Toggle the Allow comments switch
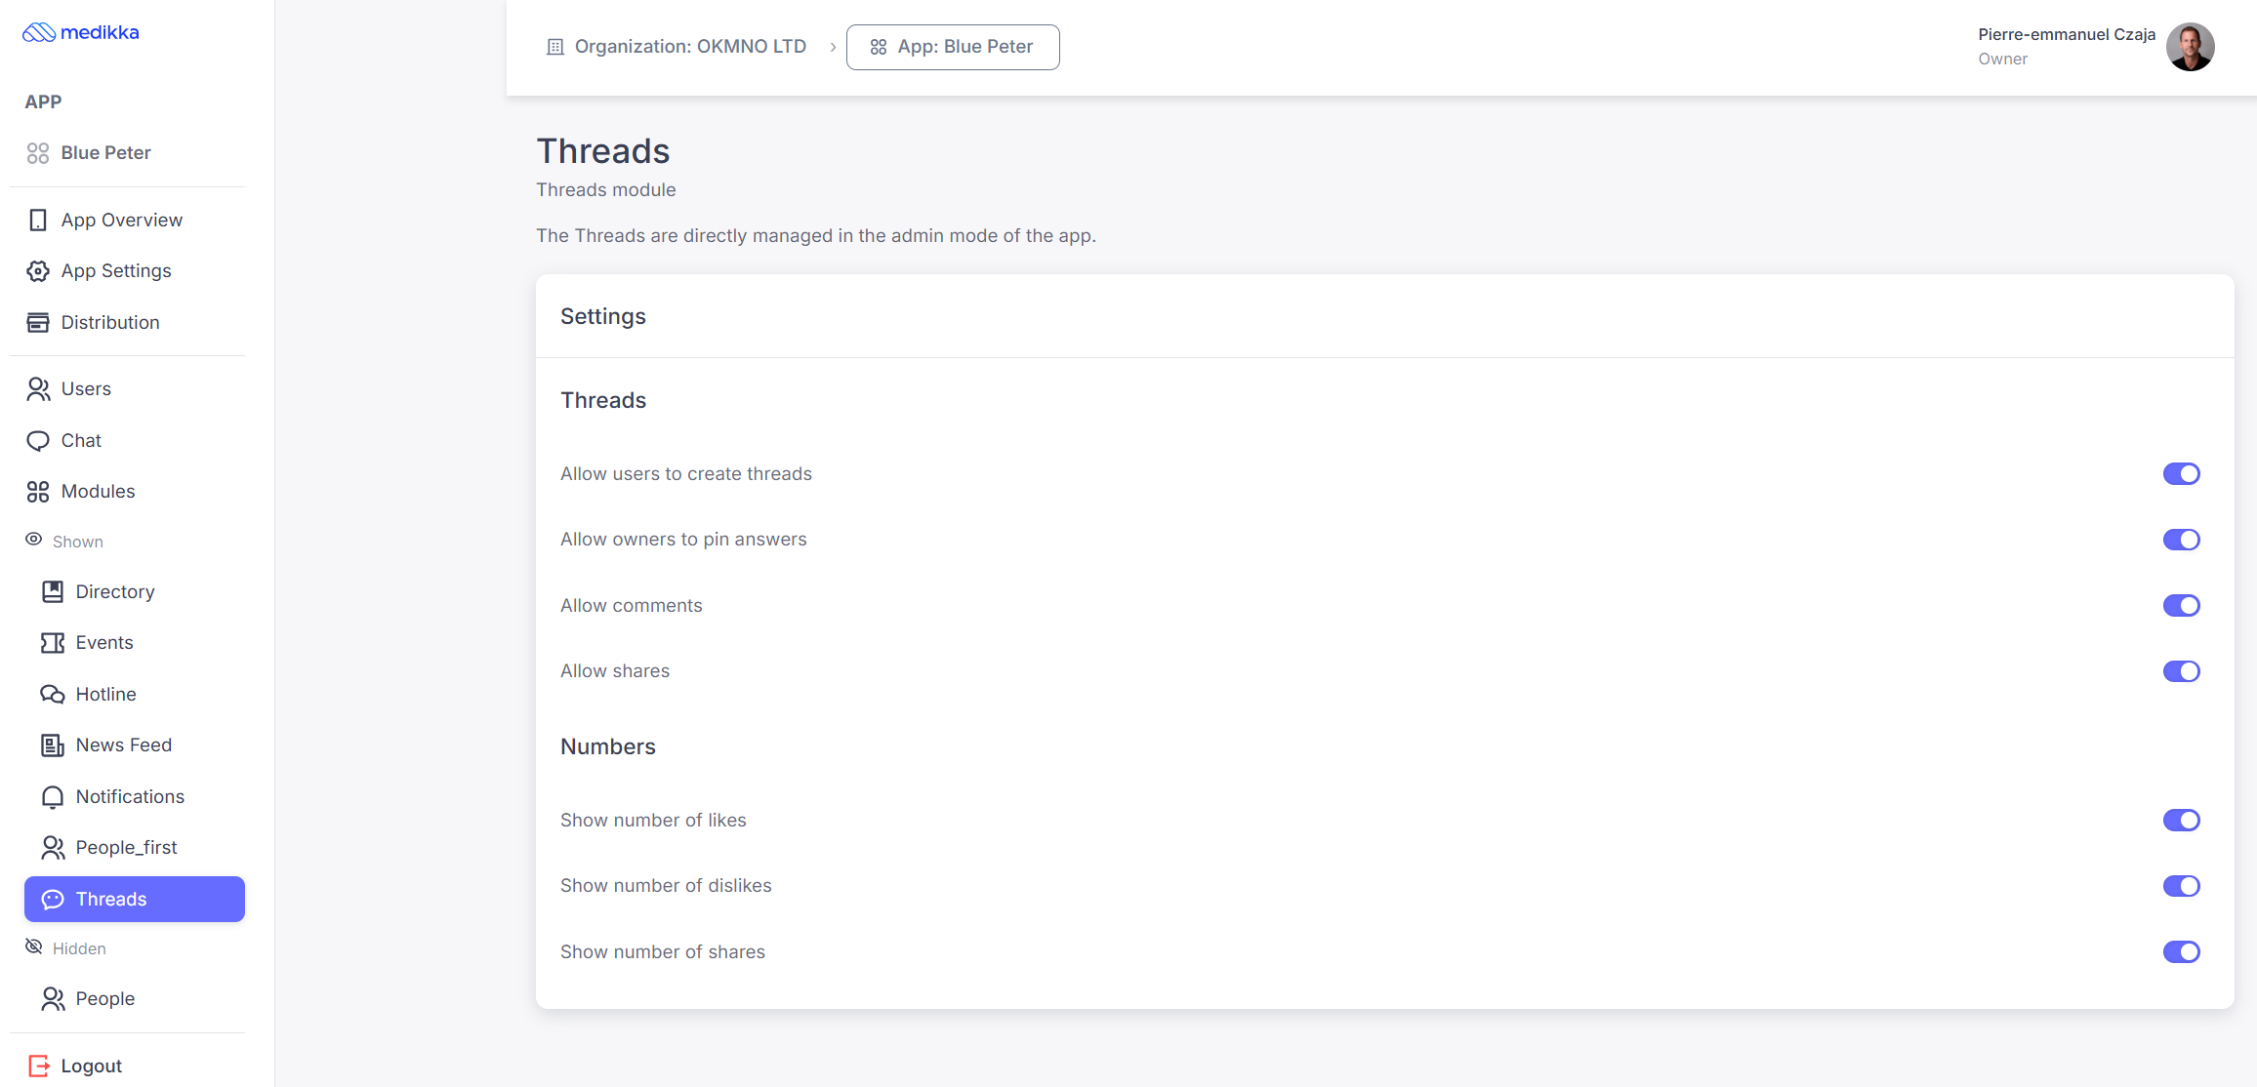The height and width of the screenshot is (1087, 2257). 2181,606
